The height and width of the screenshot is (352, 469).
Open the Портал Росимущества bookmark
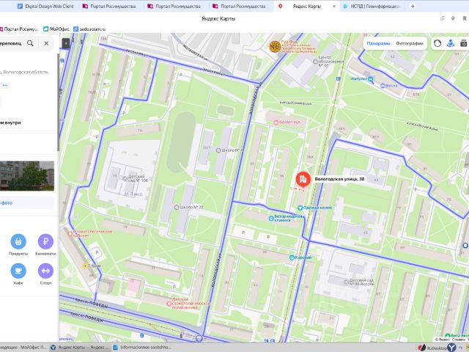(x=19, y=29)
